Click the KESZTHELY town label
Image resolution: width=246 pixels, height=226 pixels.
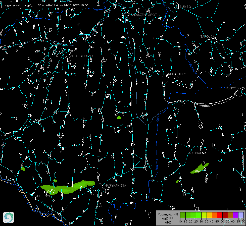(x=177, y=74)
